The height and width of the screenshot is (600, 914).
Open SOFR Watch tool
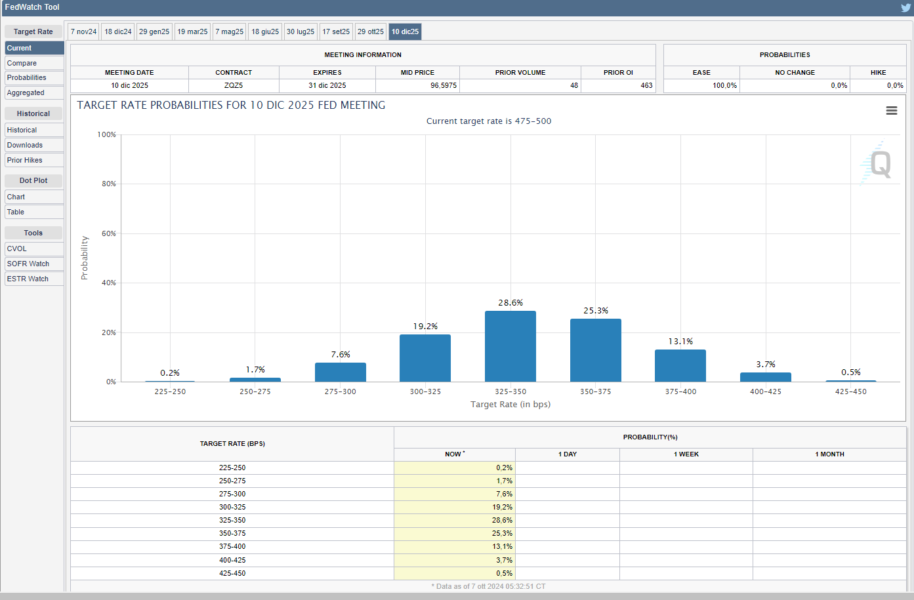34,264
